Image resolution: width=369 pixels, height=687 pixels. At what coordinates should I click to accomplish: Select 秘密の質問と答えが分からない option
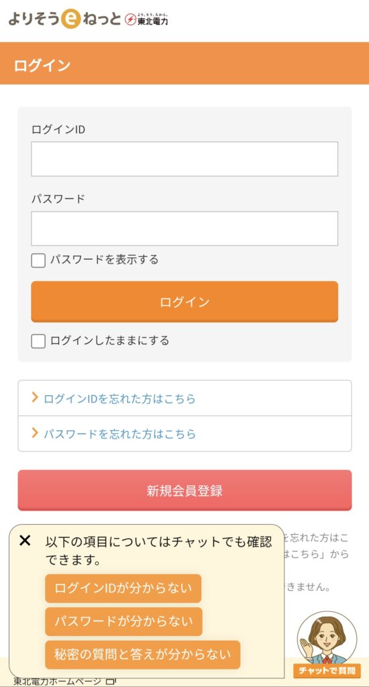pos(142,655)
